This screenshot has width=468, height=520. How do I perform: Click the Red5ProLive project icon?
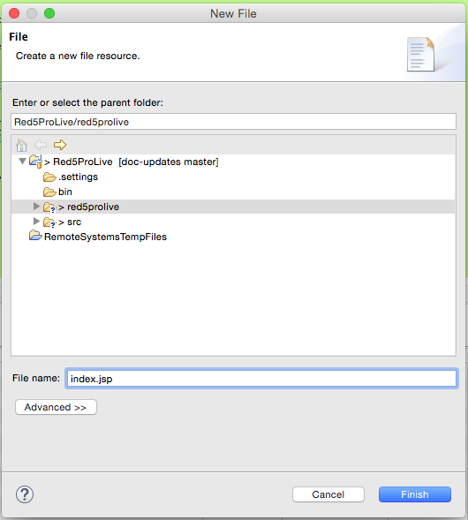[35, 162]
